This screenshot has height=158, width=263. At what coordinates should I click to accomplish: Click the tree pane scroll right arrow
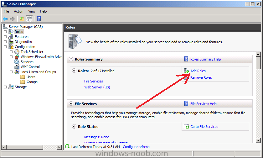pos(59,147)
